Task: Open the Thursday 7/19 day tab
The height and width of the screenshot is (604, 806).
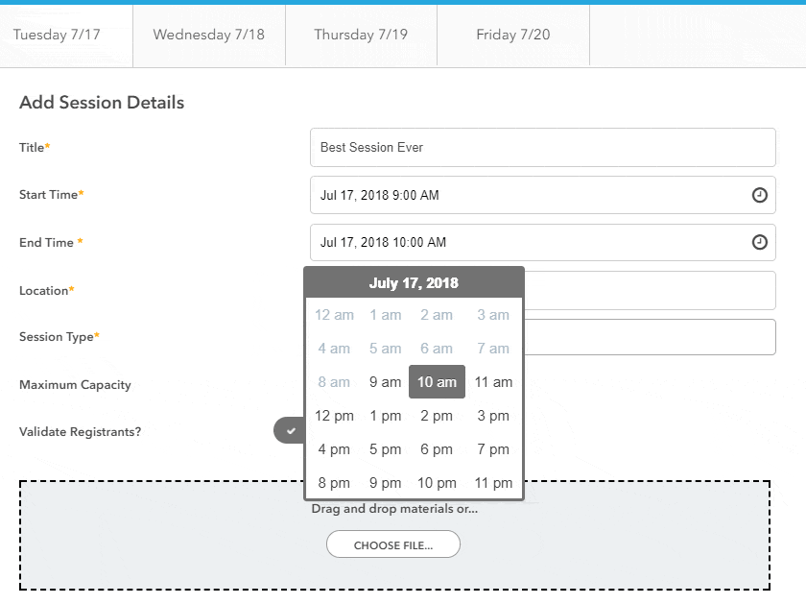Action: pos(361,34)
